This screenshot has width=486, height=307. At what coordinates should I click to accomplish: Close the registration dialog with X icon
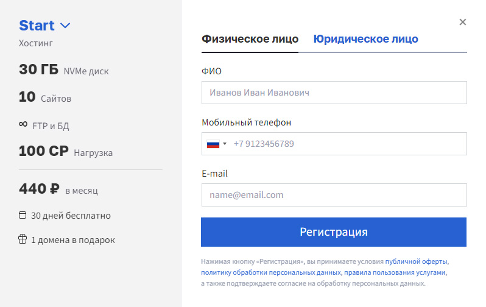pyautogui.click(x=462, y=22)
